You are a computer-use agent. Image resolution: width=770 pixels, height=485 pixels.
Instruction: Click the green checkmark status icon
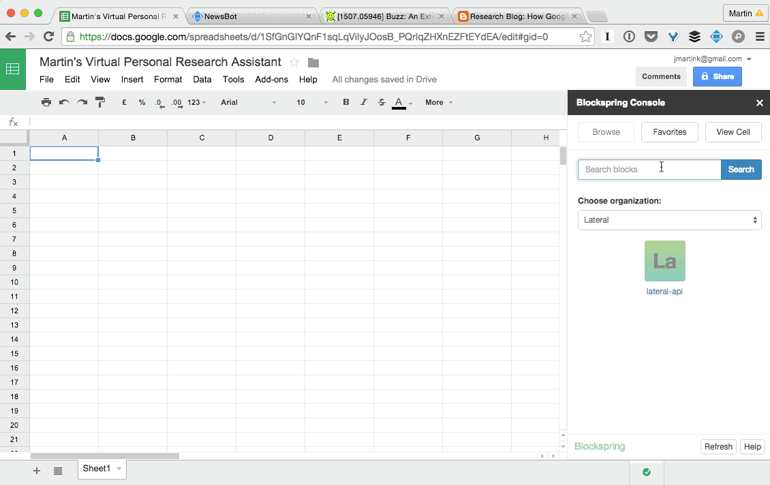pyautogui.click(x=647, y=472)
